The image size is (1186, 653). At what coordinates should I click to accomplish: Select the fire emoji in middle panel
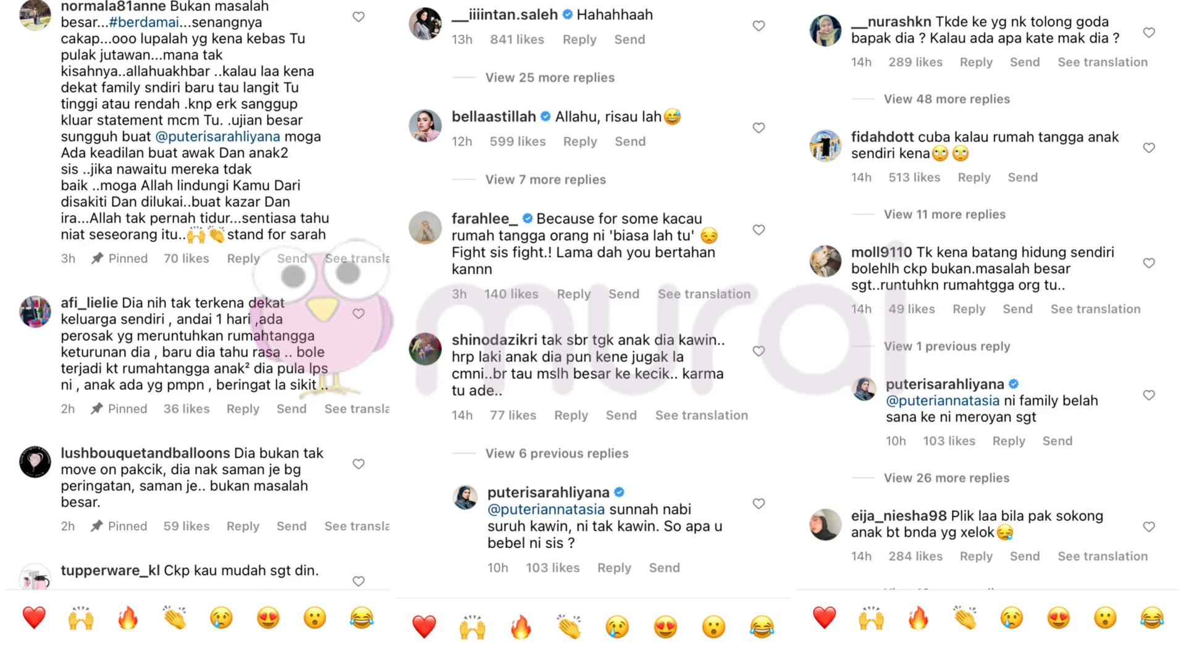(521, 626)
